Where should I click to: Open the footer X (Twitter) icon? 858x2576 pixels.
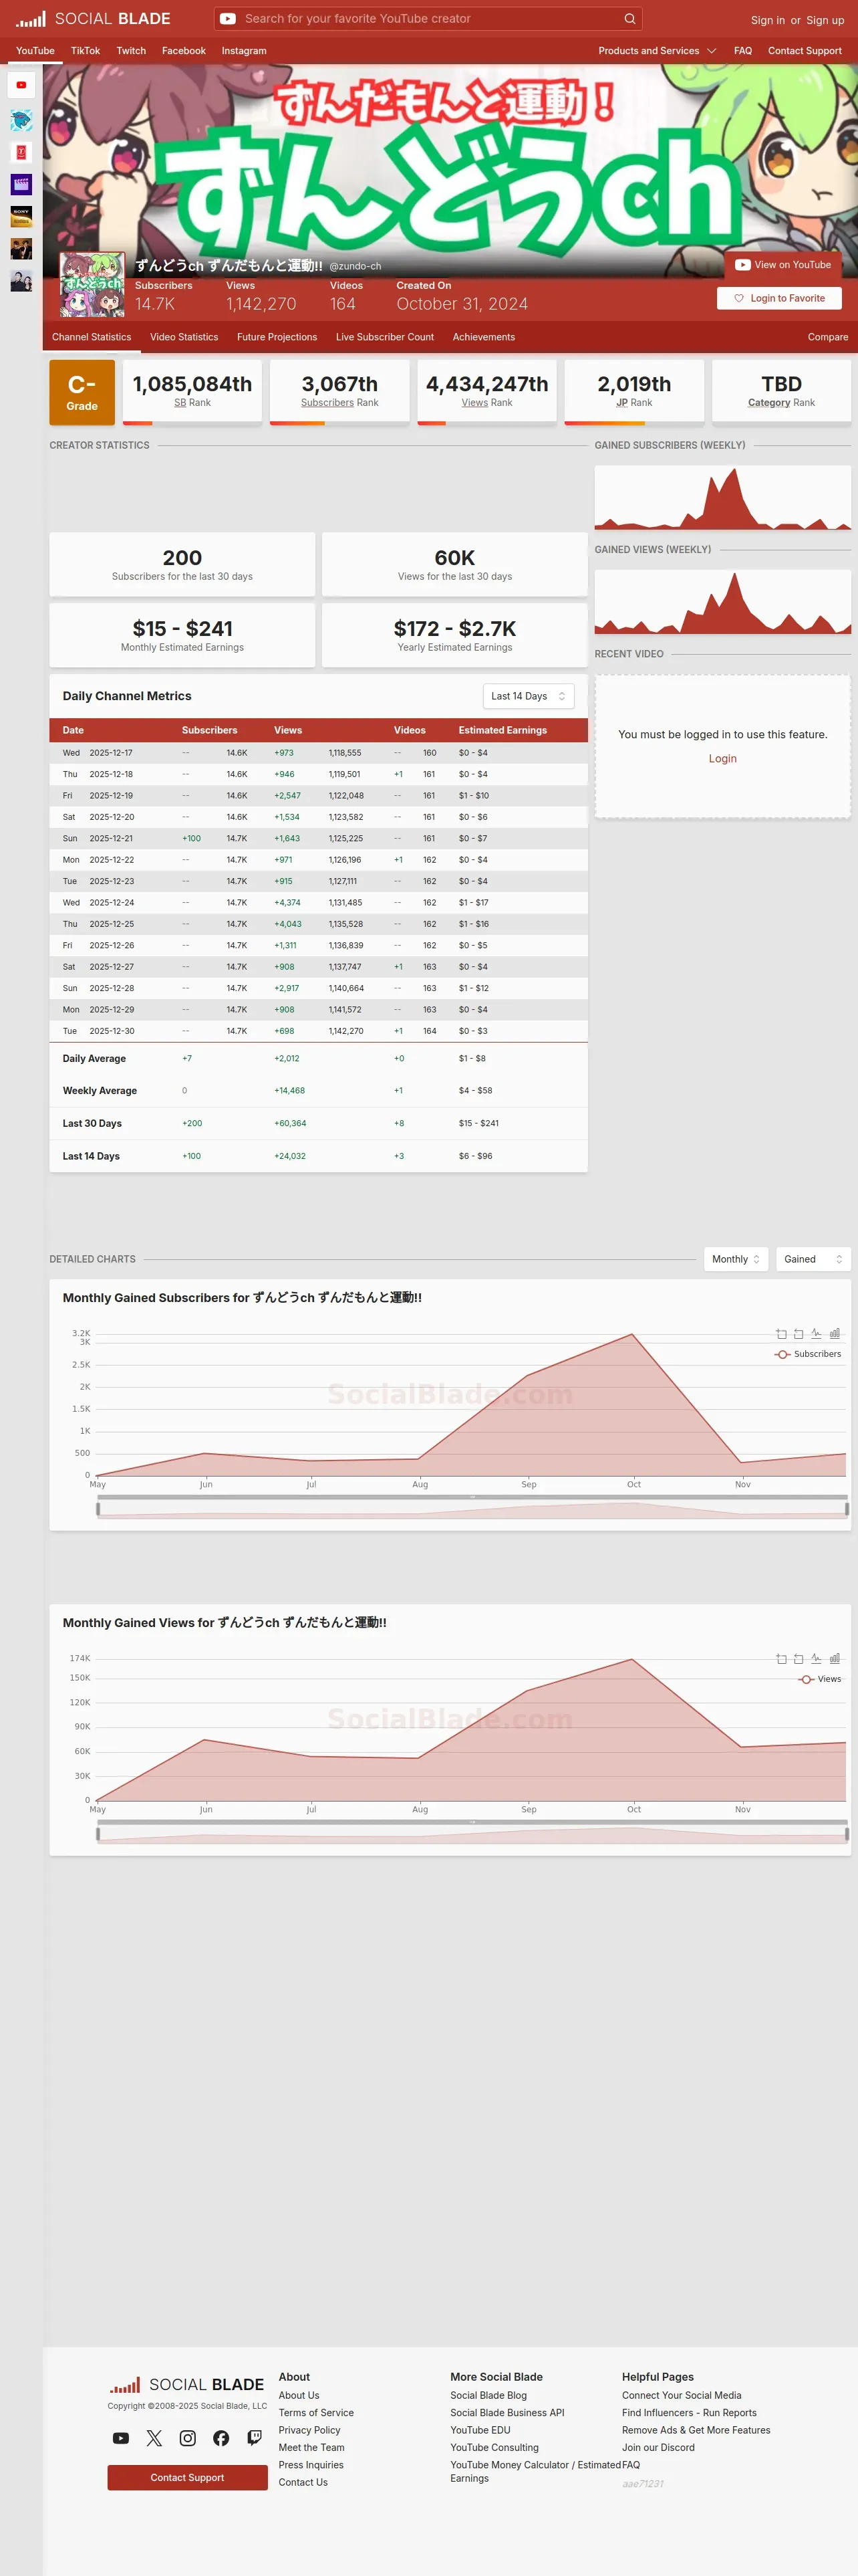click(154, 2438)
